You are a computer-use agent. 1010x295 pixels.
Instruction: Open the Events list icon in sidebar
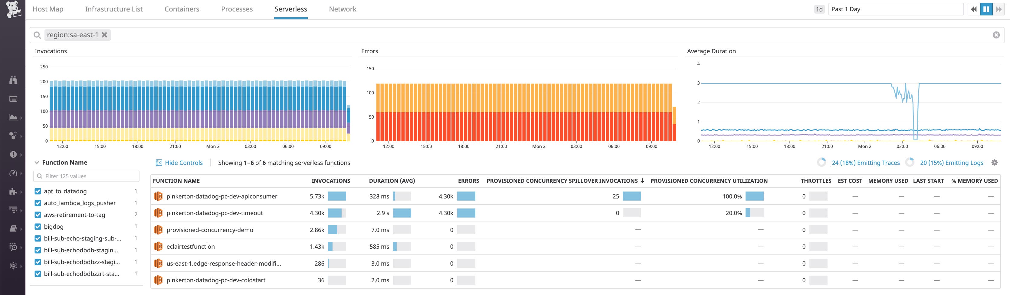13,98
